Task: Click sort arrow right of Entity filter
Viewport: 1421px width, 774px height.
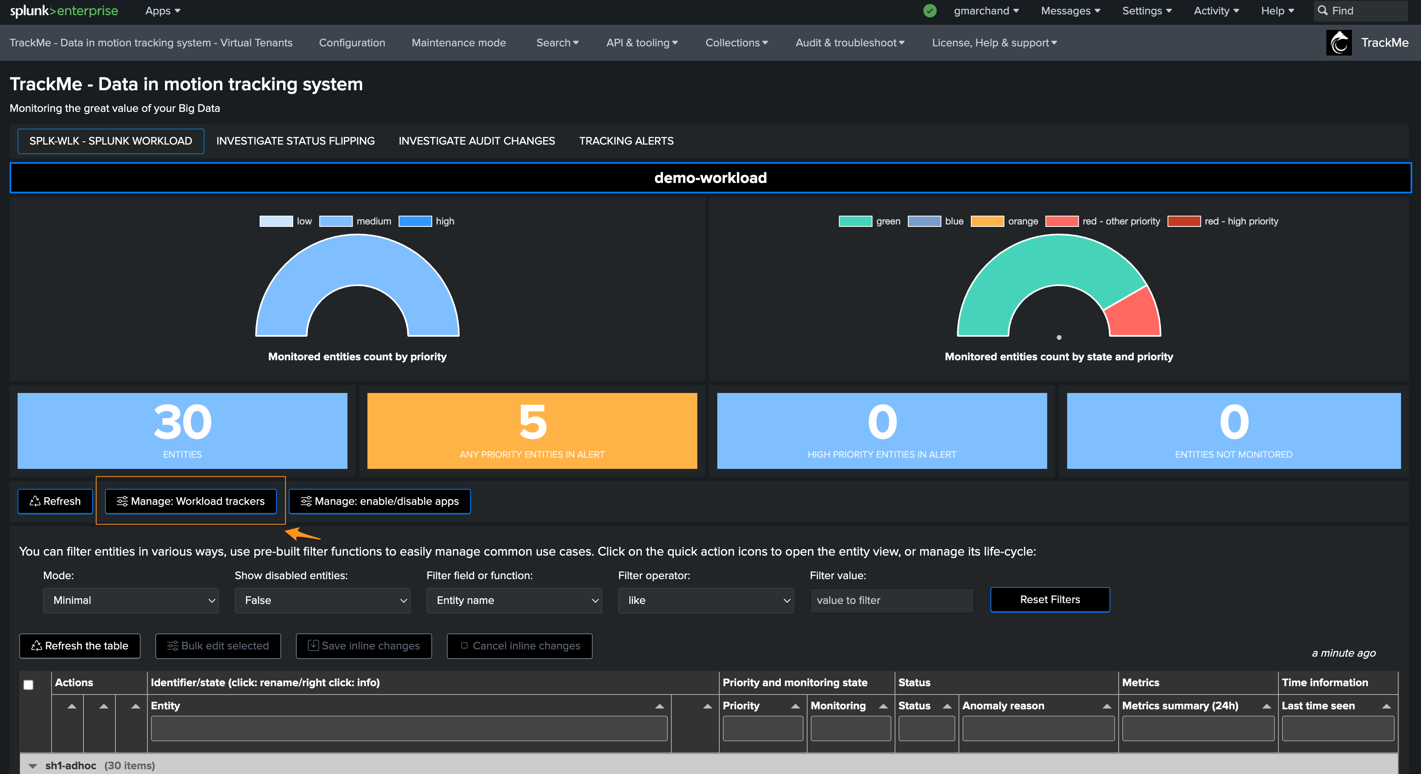Action: click(707, 706)
